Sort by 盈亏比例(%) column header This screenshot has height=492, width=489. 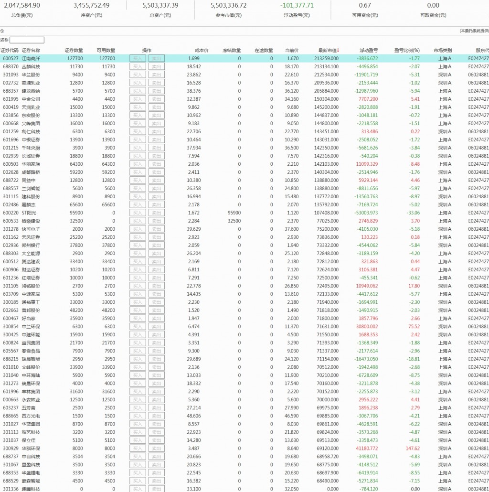click(x=407, y=50)
